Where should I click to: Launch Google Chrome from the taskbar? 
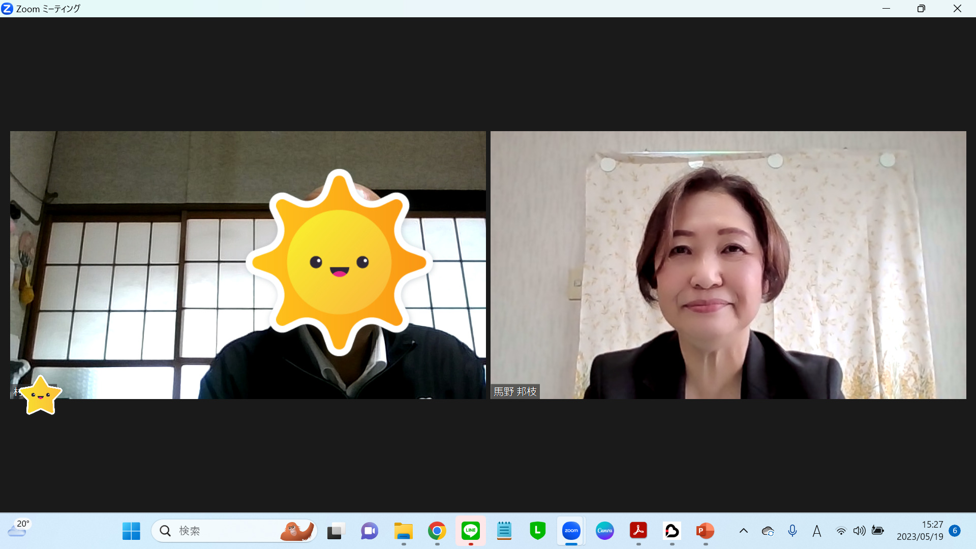pyautogui.click(x=437, y=531)
